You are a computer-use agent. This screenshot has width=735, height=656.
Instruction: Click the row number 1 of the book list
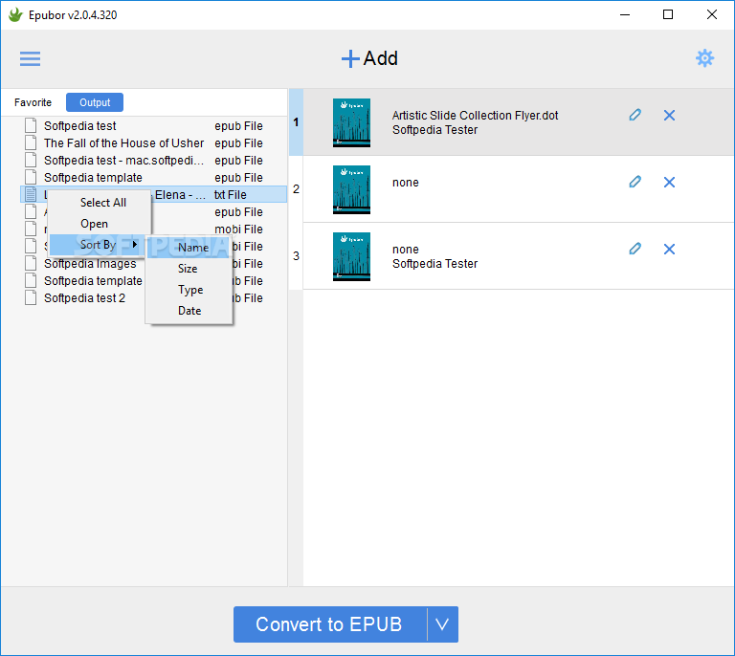(x=296, y=122)
